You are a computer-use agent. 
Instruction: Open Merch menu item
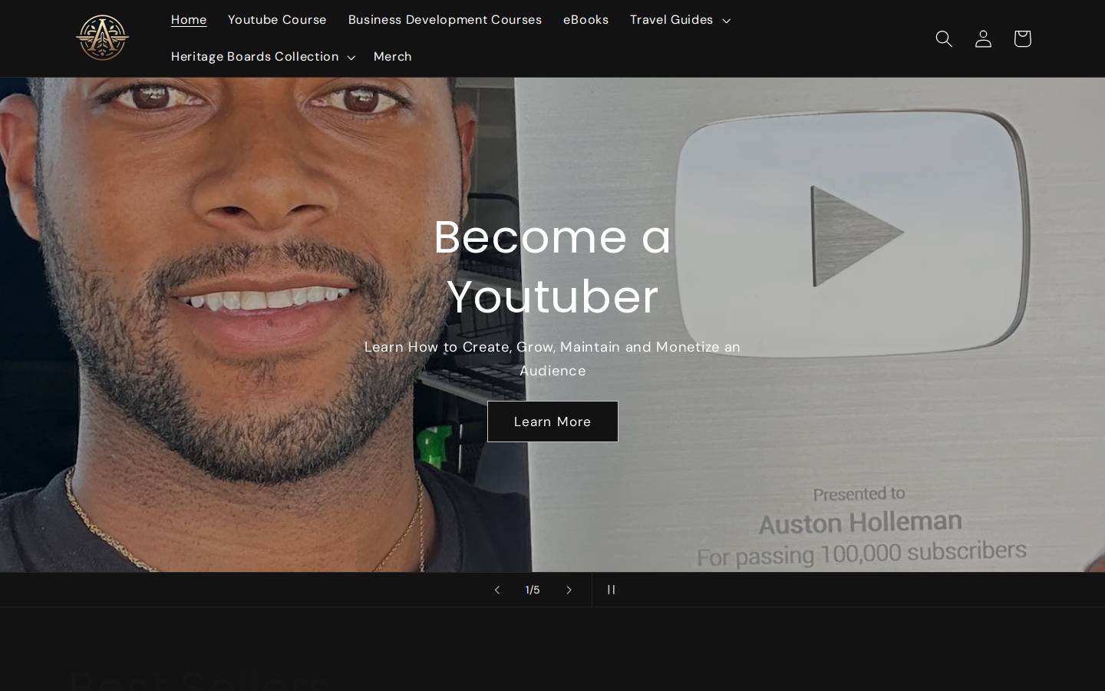(392, 56)
